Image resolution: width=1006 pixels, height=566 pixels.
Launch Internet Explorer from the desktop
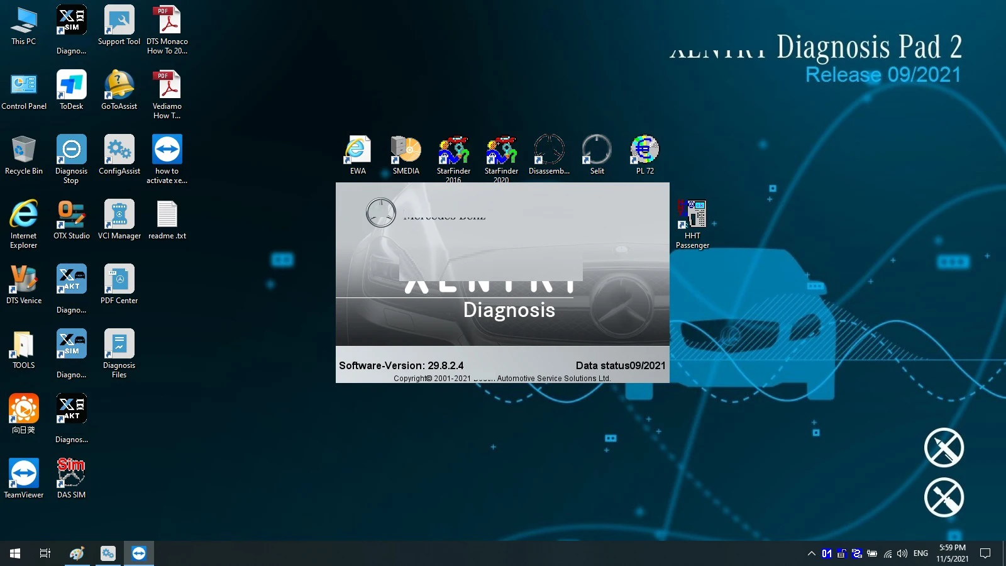(24, 223)
